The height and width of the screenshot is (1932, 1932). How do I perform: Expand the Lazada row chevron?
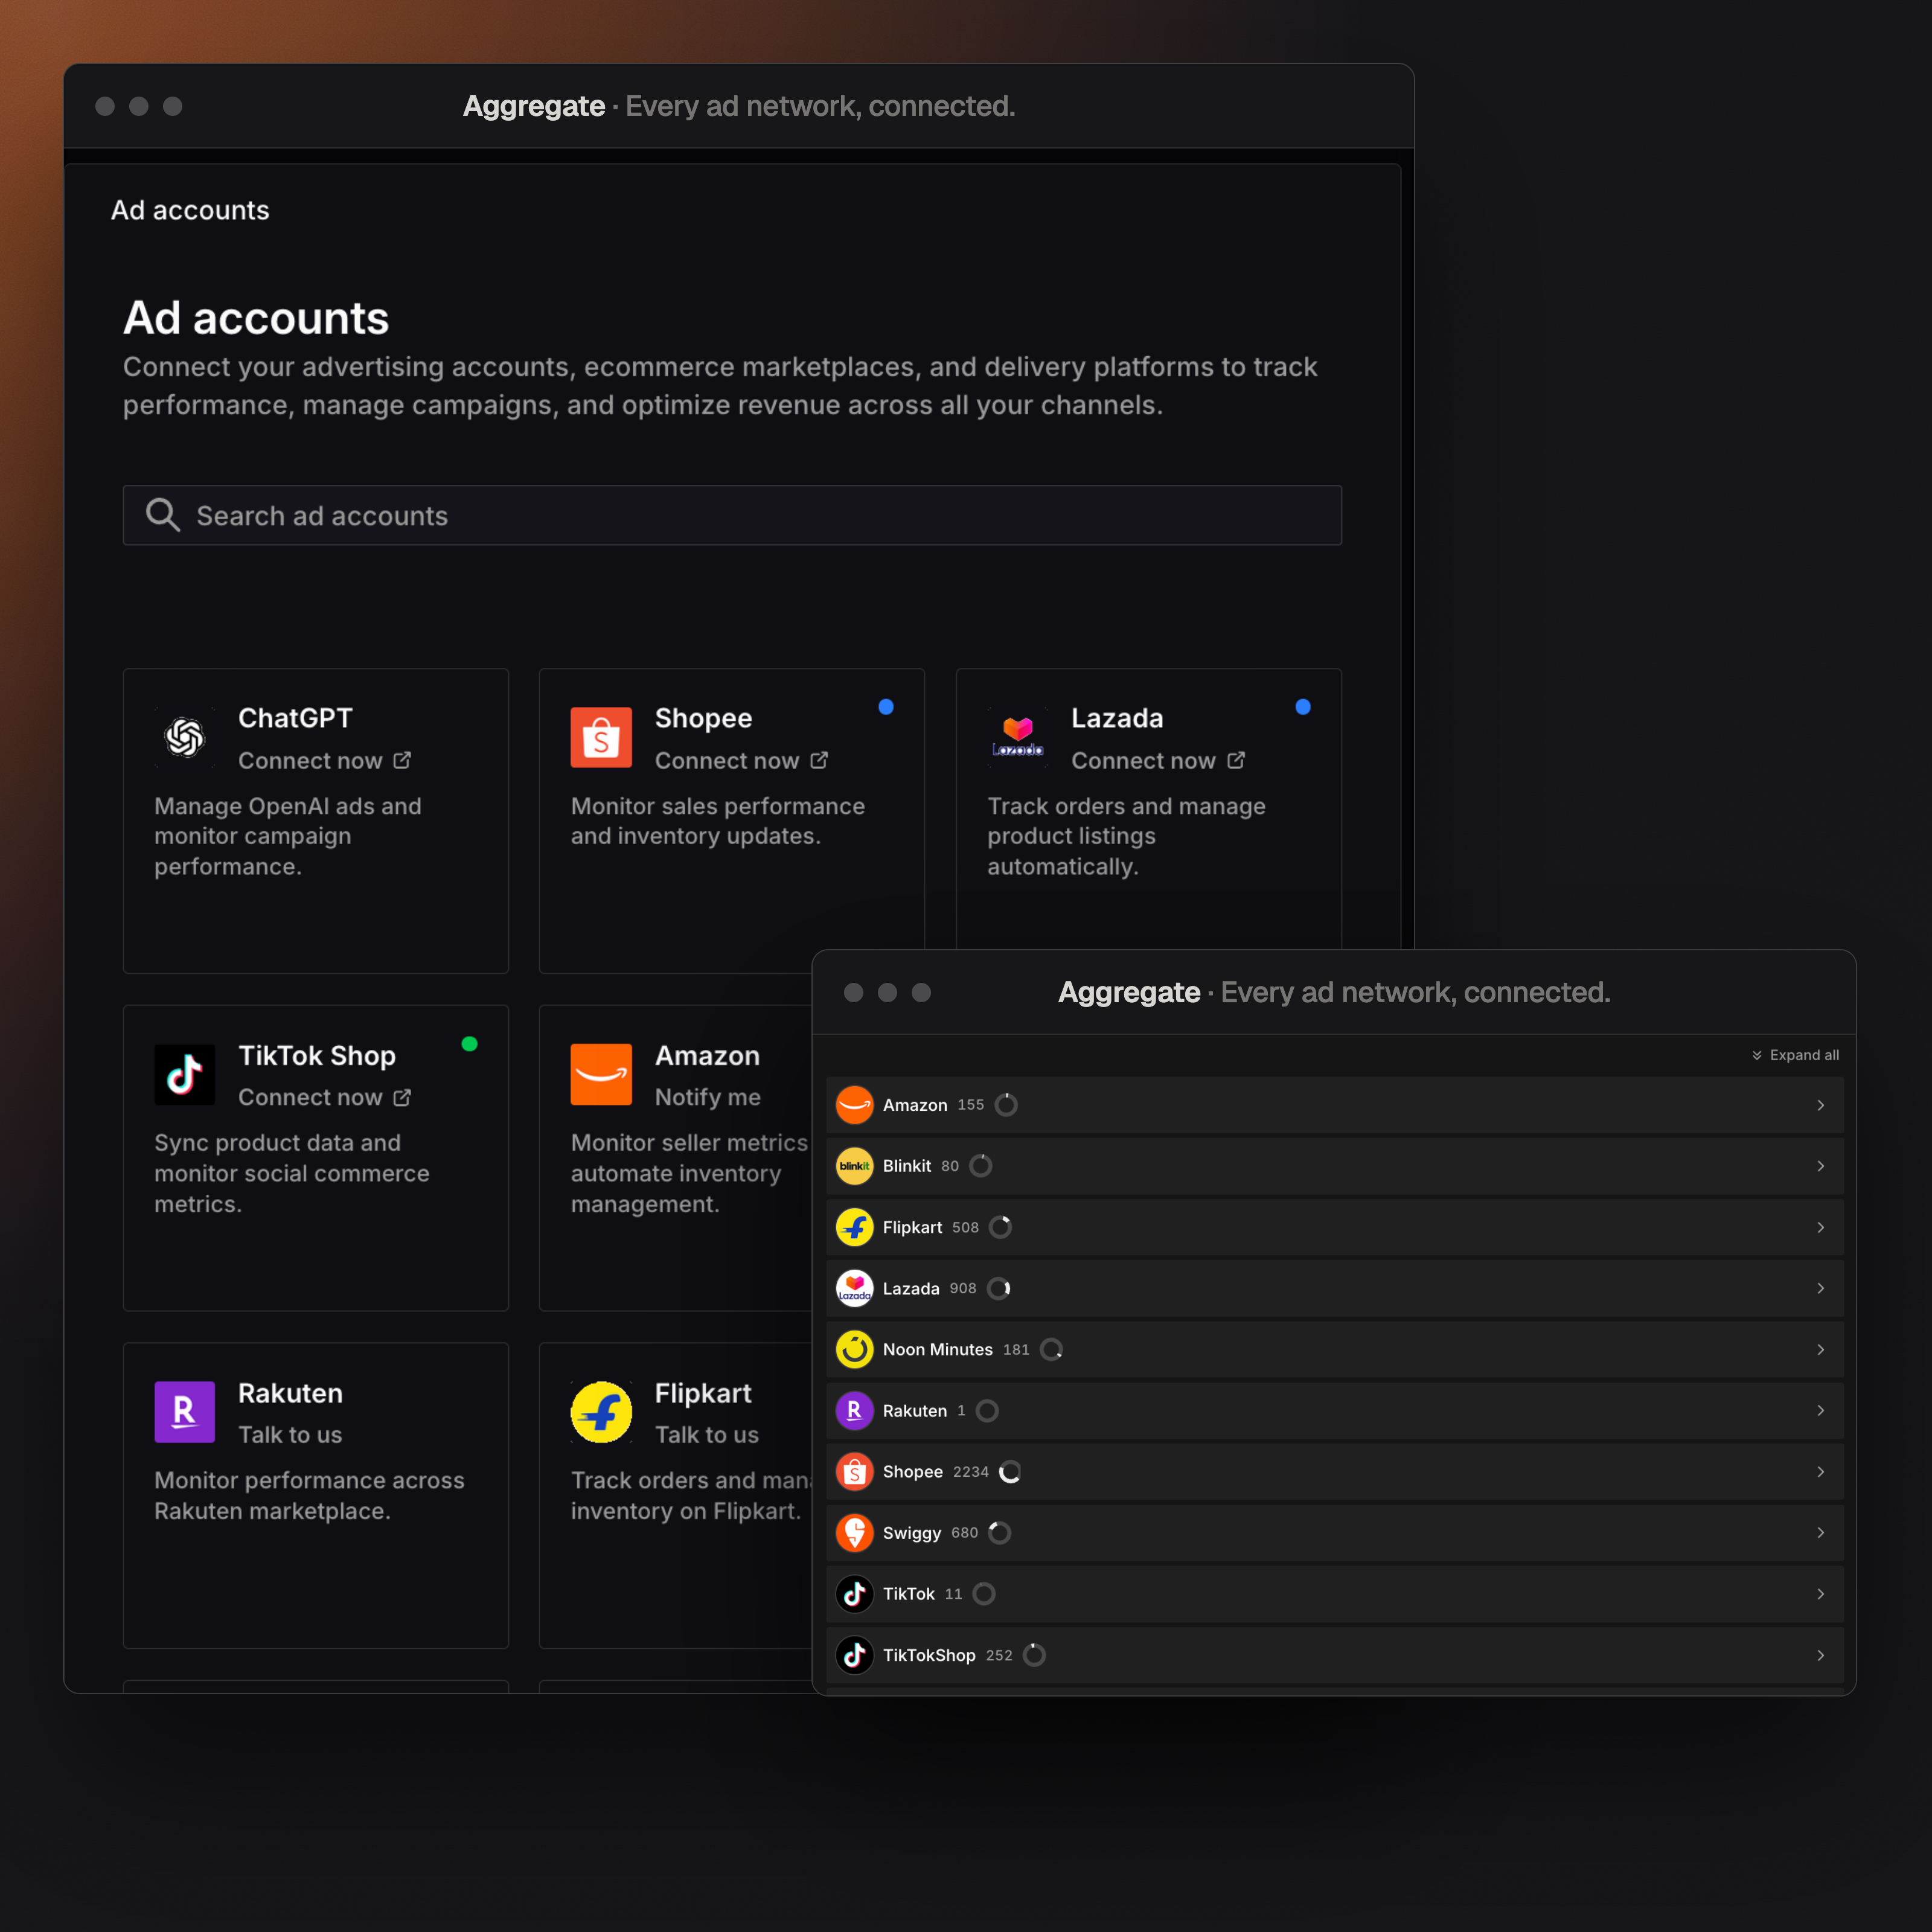[1820, 1288]
